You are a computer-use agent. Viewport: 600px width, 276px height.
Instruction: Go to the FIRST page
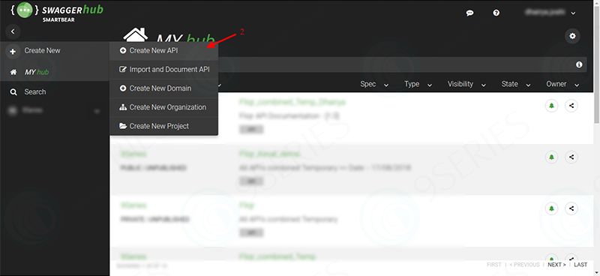point(494,265)
